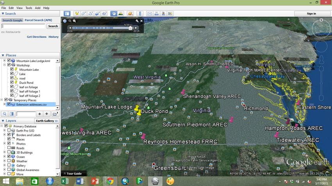Viewport: 332px width, 186px height.
Task: Click the Places panel search magnifier icon
Action: pyautogui.click(x=5, y=114)
